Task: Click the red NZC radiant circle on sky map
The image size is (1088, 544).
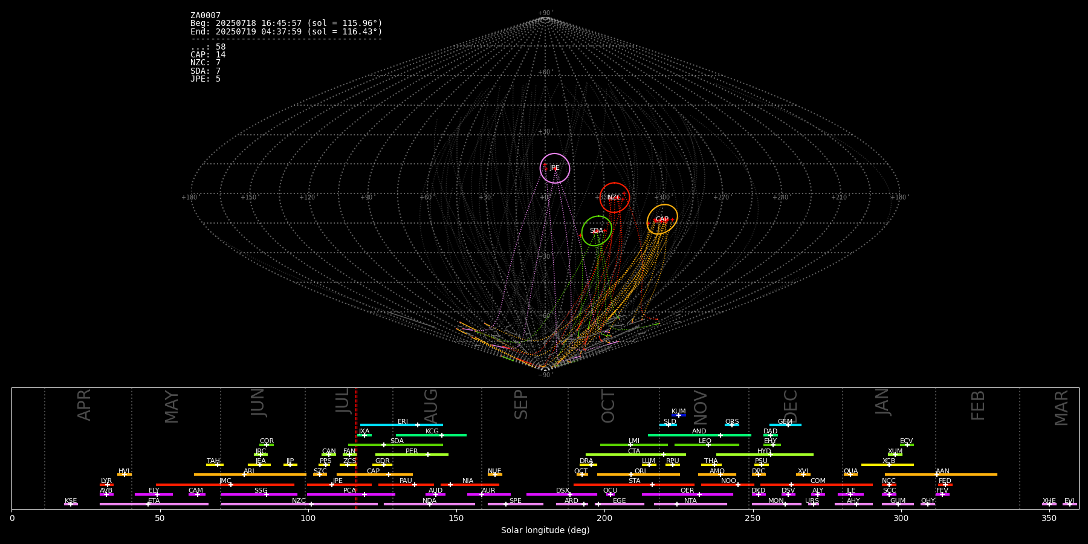Action: (x=615, y=197)
